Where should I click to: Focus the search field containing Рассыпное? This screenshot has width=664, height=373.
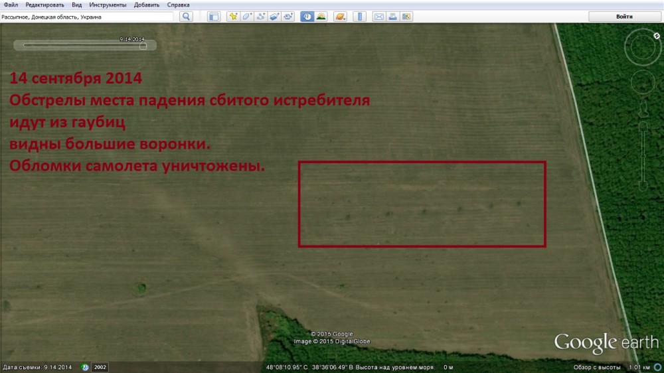(x=87, y=17)
